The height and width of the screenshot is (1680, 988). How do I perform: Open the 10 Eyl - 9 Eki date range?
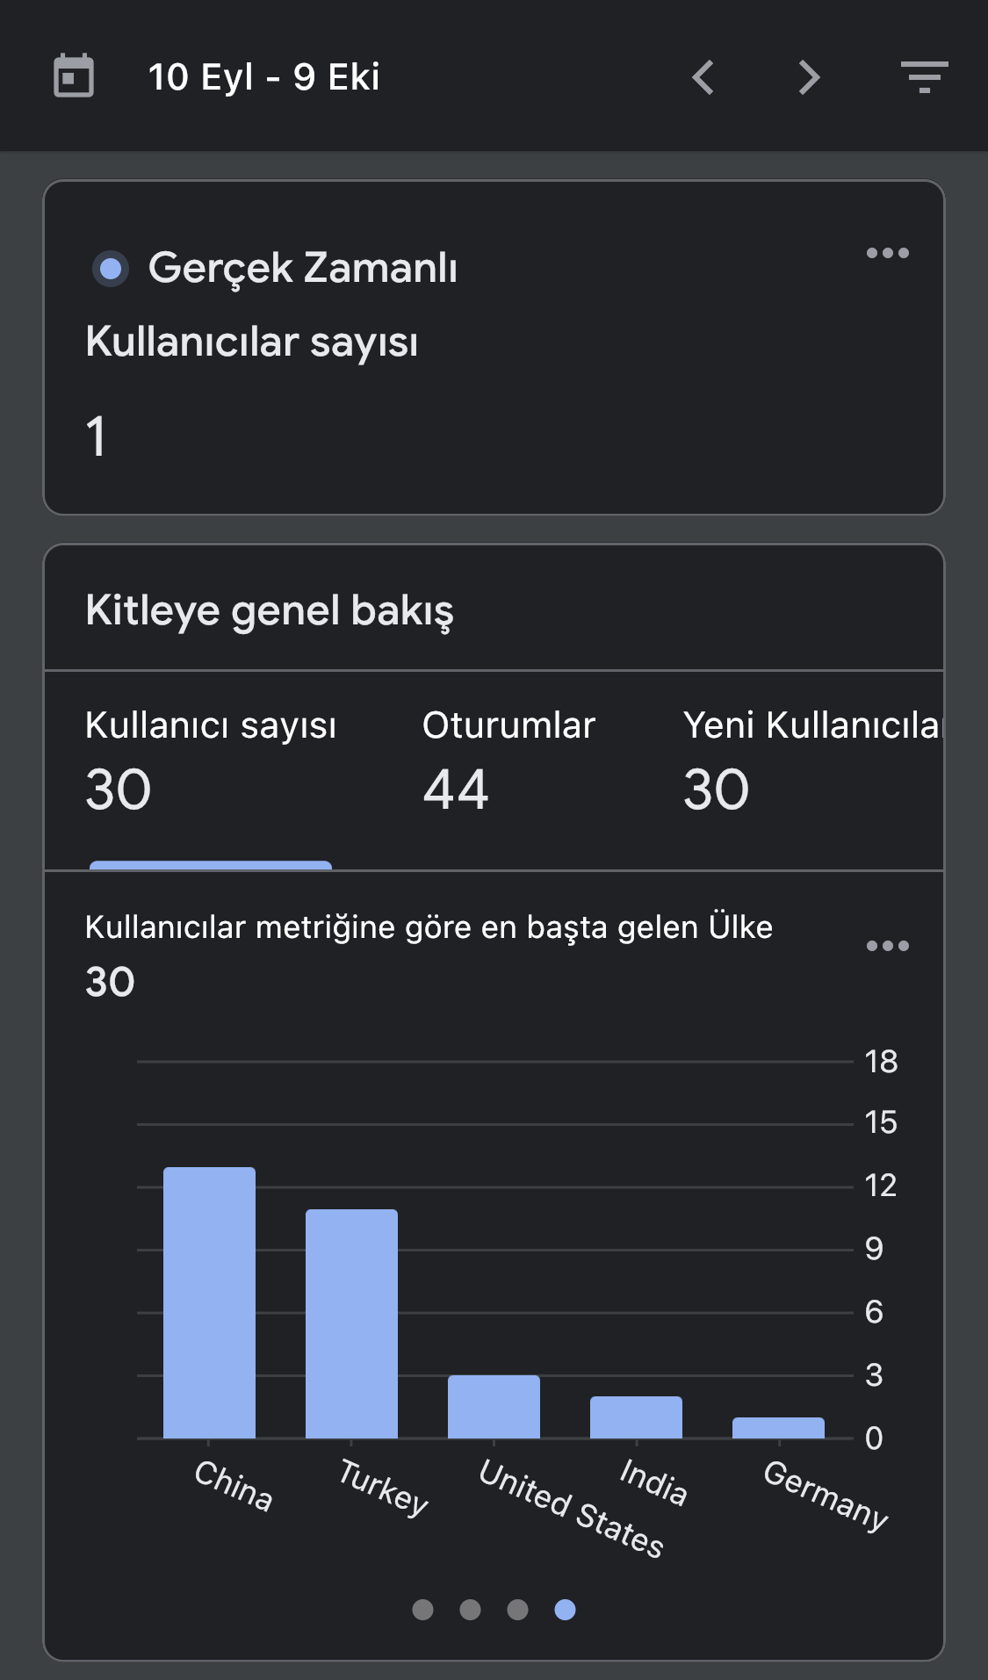click(263, 77)
